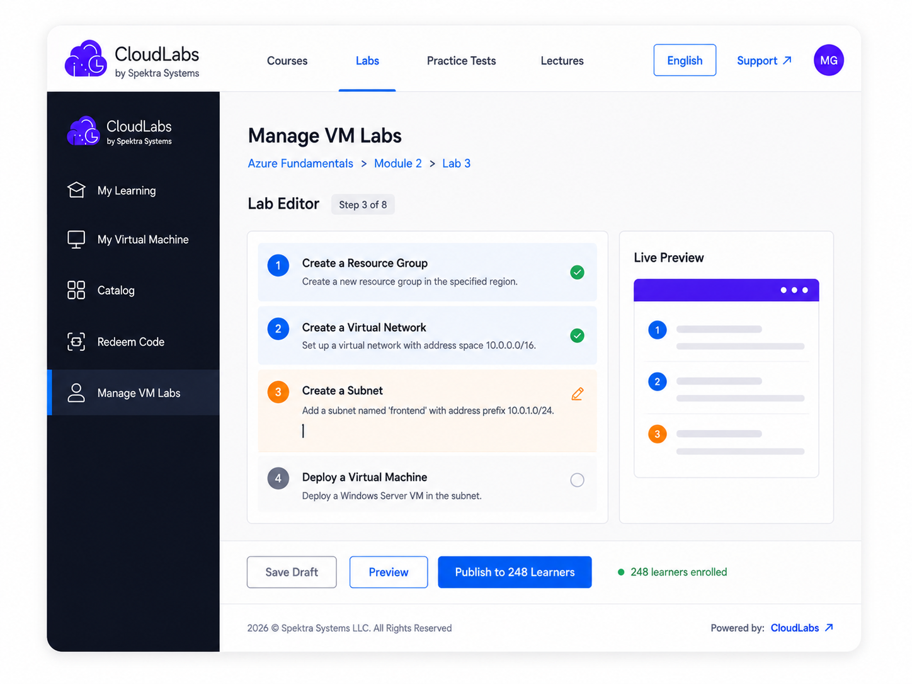The image size is (912, 684).
Task: Click the 2026 Spektra Systems copyright text
Action: pyautogui.click(x=349, y=628)
